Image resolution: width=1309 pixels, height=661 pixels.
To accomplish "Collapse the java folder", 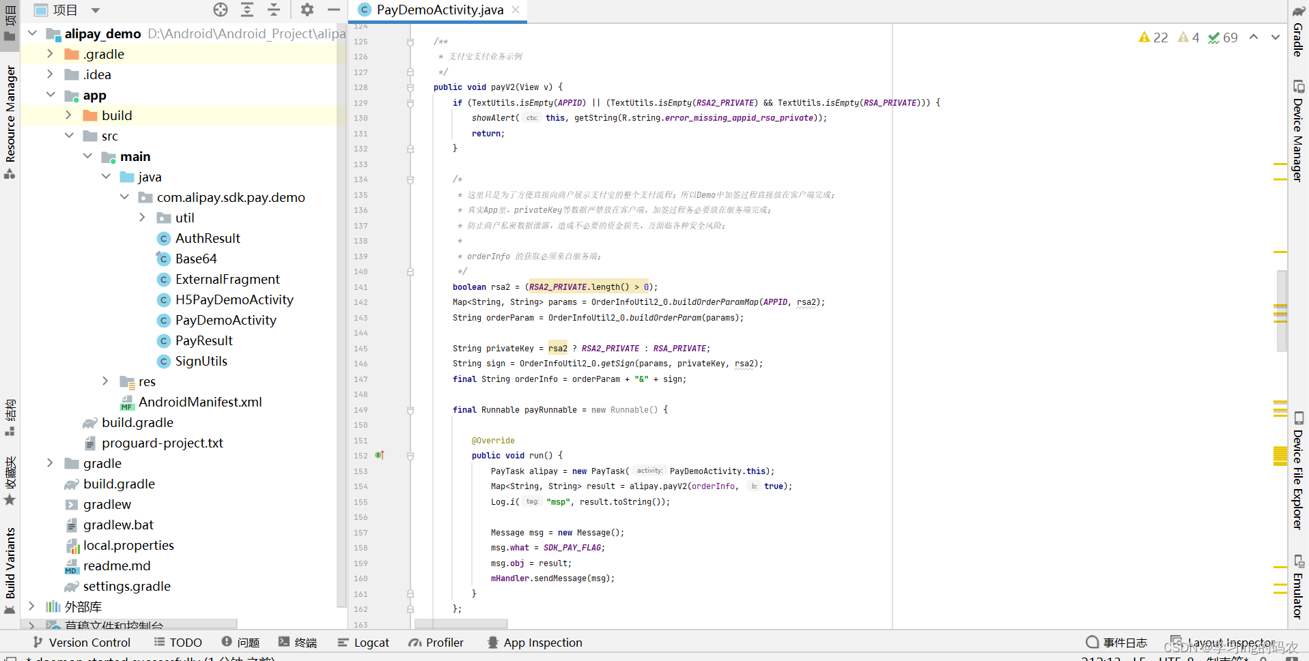I will tap(106, 176).
